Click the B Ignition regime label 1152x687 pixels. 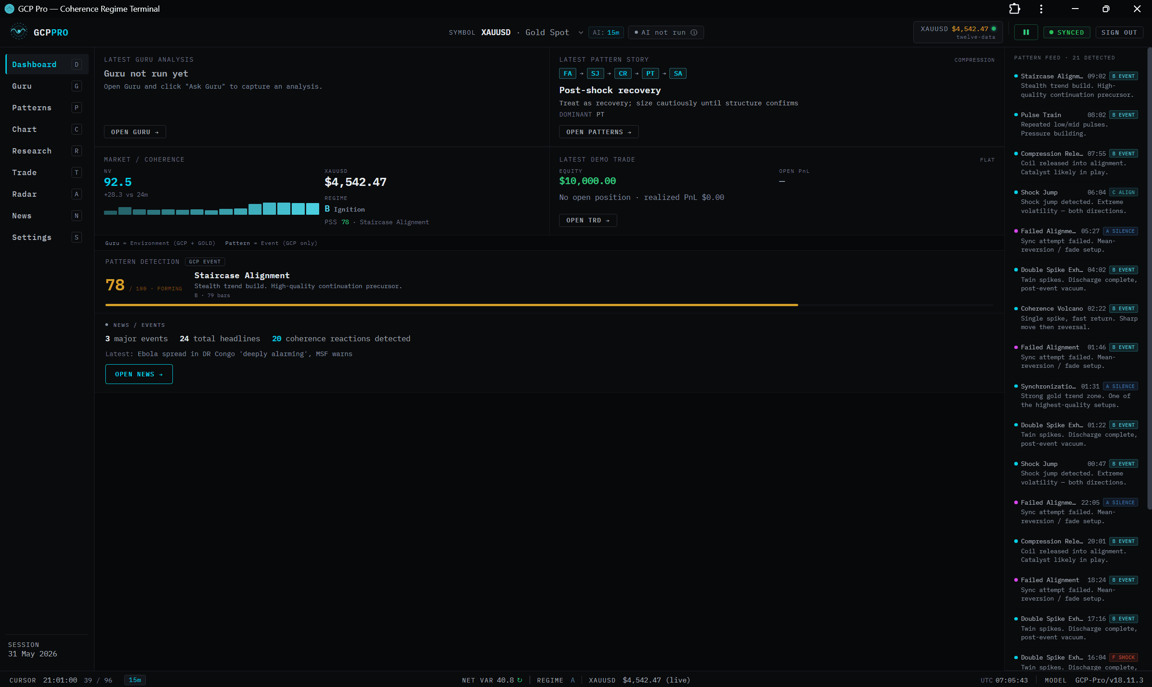[345, 209]
